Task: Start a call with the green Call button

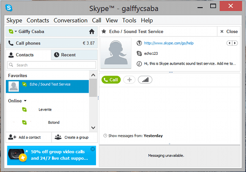Action: click(x=111, y=80)
